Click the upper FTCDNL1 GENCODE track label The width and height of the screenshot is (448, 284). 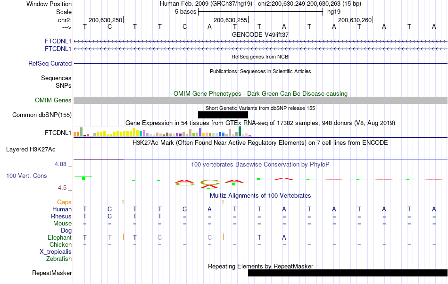tap(58, 42)
